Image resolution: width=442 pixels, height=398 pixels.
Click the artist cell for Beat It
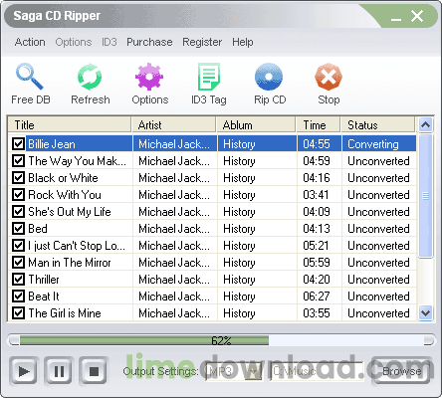(x=175, y=297)
